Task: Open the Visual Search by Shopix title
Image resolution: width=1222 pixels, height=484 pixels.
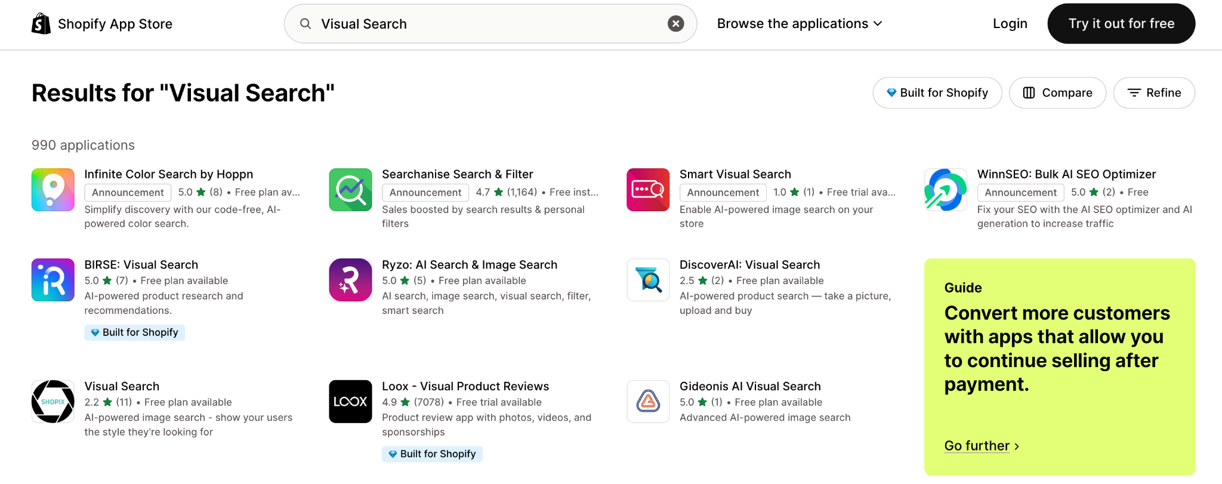Action: 122,386
